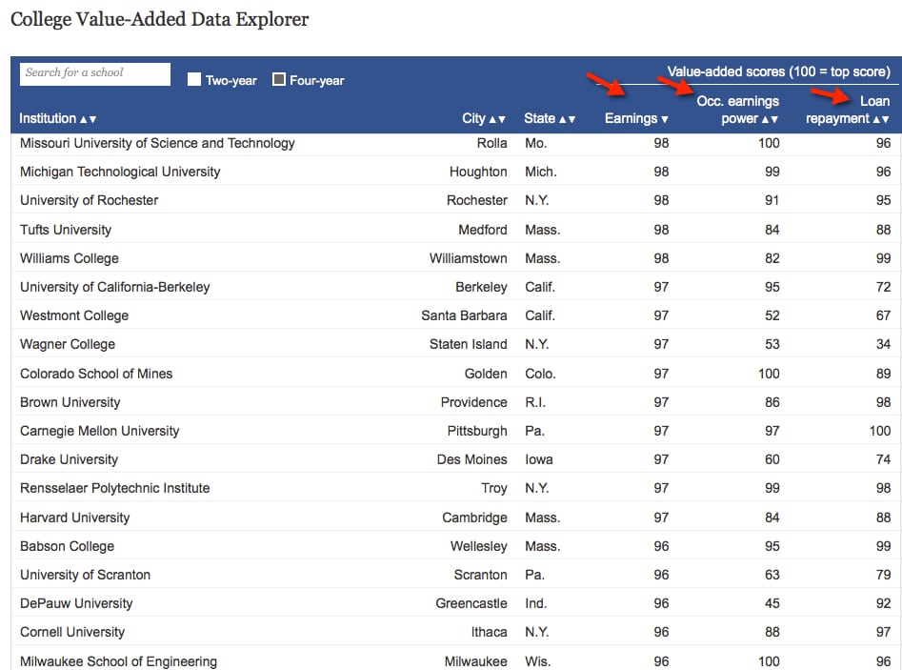Select Michigan Technological University row
The image size is (902, 670).
pyautogui.click(x=454, y=172)
